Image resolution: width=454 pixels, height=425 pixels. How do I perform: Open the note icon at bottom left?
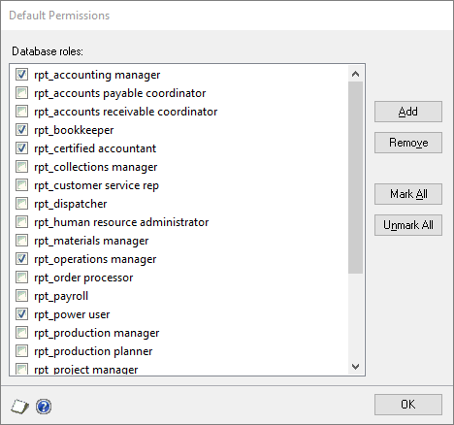(x=19, y=407)
